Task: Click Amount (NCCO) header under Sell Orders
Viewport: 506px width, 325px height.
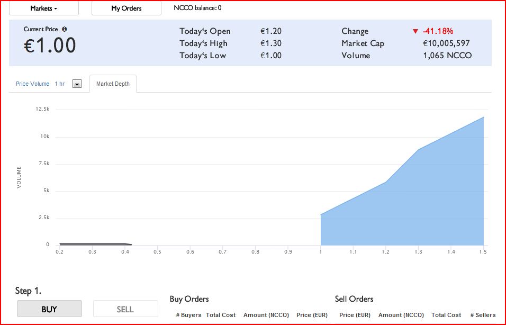Action: tap(401, 315)
